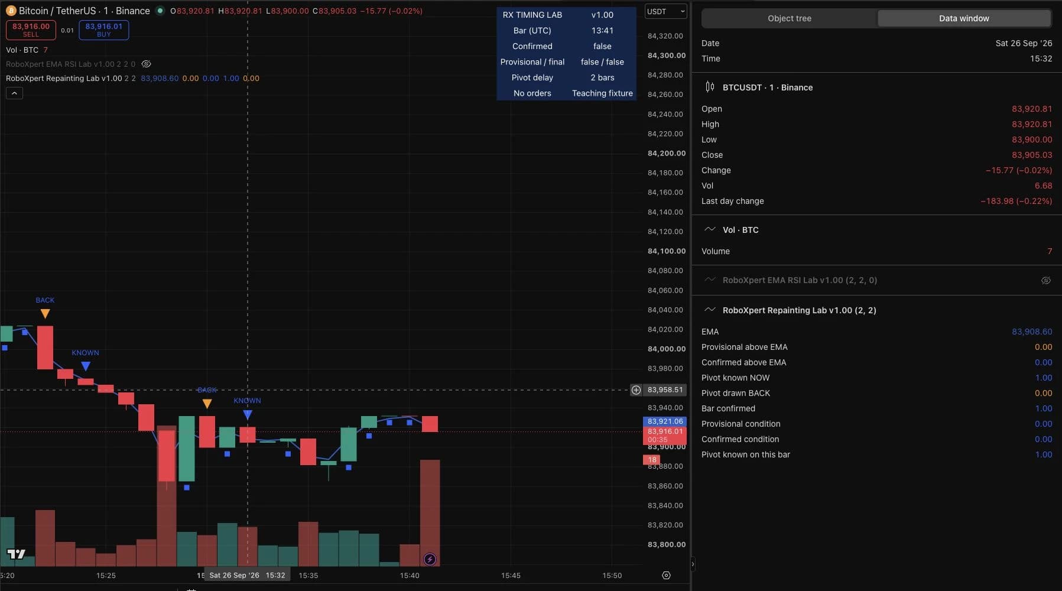Screen dimensions: 1062x591
Task: Select the Vol · BTC legend on the chart
Action: coord(22,50)
